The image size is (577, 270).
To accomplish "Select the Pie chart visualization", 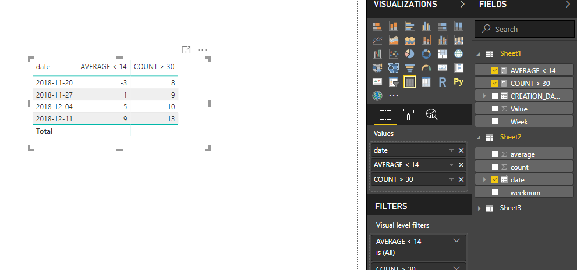I will 409,54.
